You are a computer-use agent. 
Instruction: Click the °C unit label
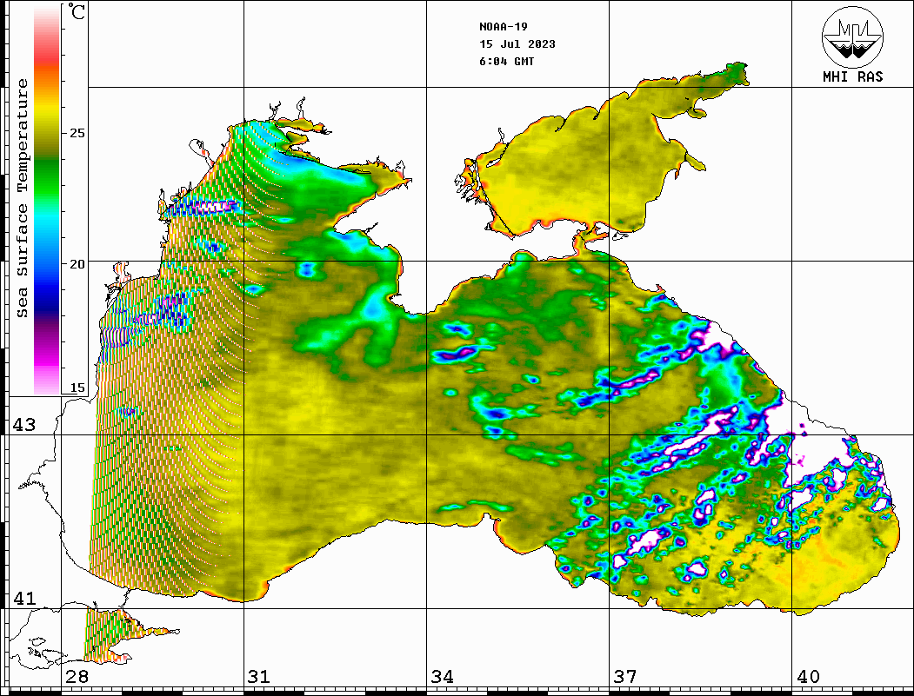[x=76, y=11]
